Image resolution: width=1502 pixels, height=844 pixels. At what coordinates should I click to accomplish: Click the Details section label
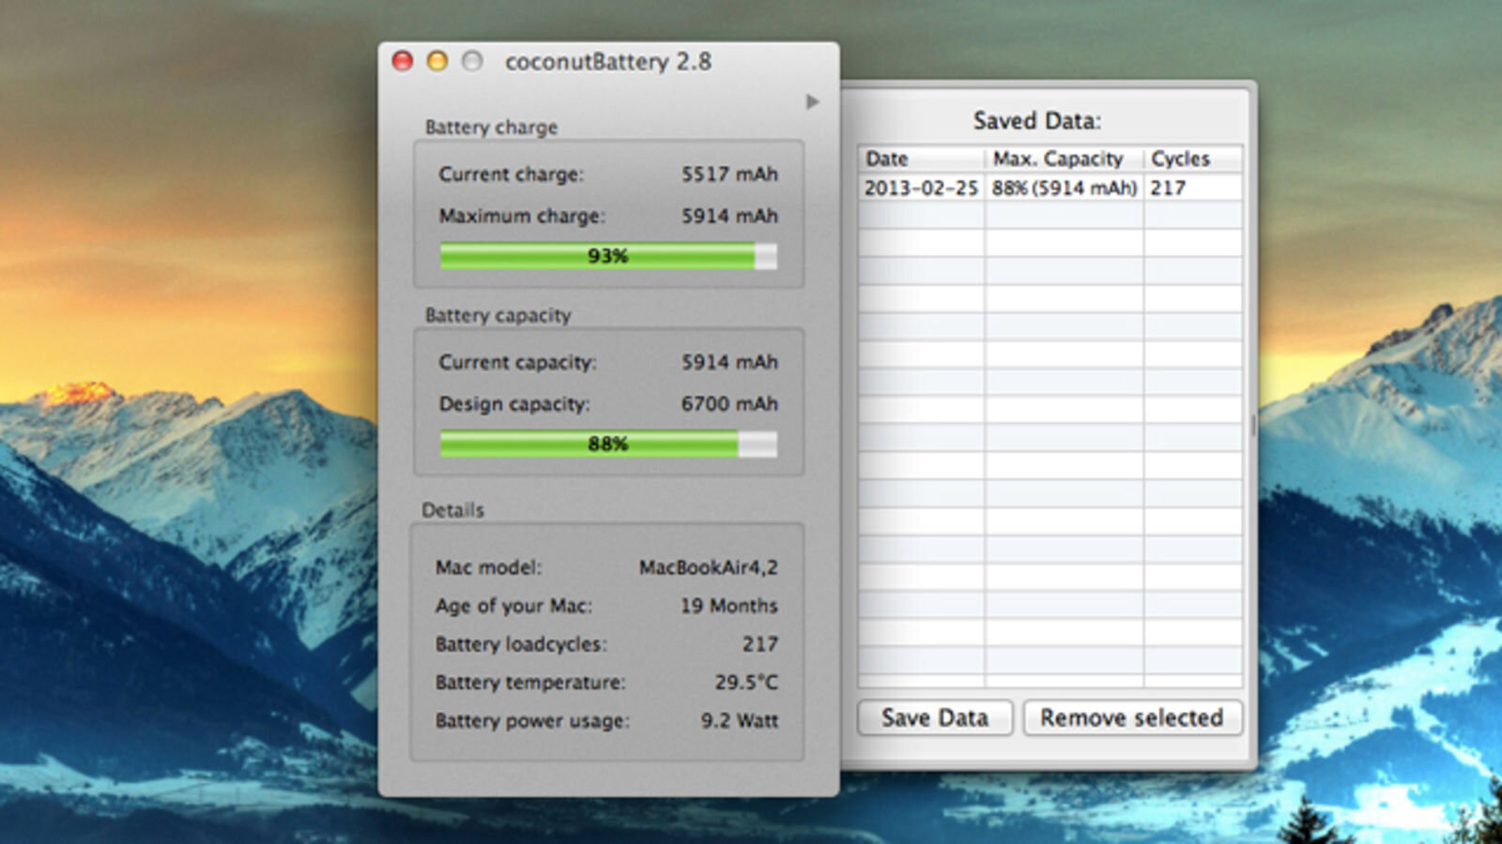[x=452, y=510]
